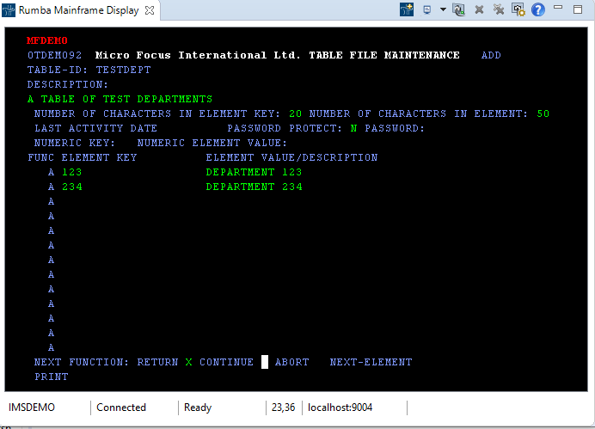
Task: Click element key 123 in first row
Action: [71, 172]
